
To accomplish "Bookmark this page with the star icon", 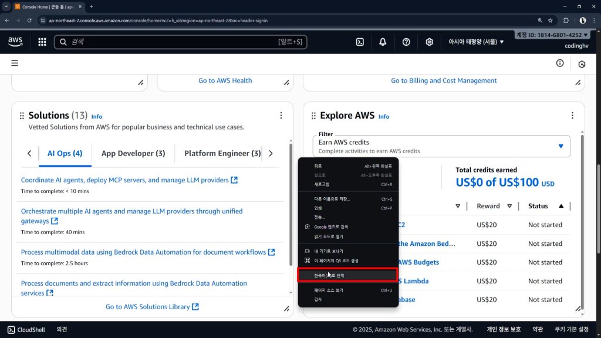I will 551,21.
